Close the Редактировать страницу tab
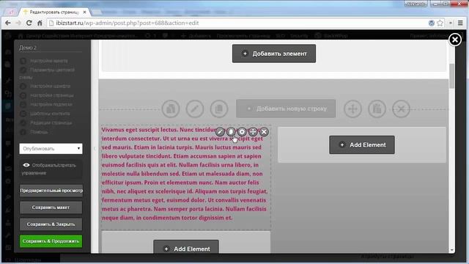 tap(85, 12)
